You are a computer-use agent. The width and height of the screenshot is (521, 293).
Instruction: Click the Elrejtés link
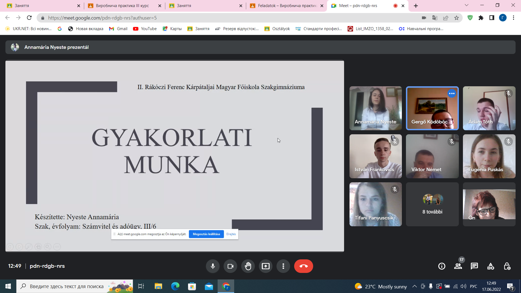click(x=231, y=234)
